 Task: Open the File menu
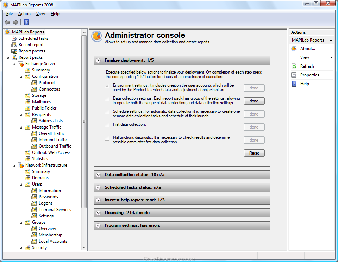pyautogui.click(x=10, y=14)
